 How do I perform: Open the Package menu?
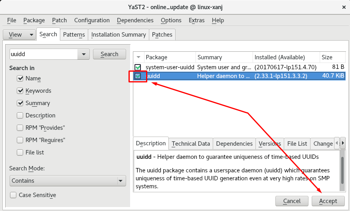pyautogui.click(x=34, y=20)
